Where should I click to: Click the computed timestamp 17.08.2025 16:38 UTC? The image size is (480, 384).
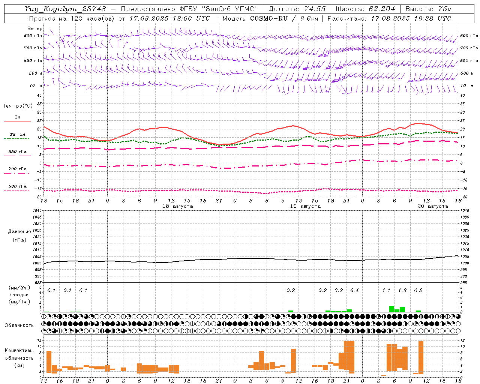[x=411, y=18]
